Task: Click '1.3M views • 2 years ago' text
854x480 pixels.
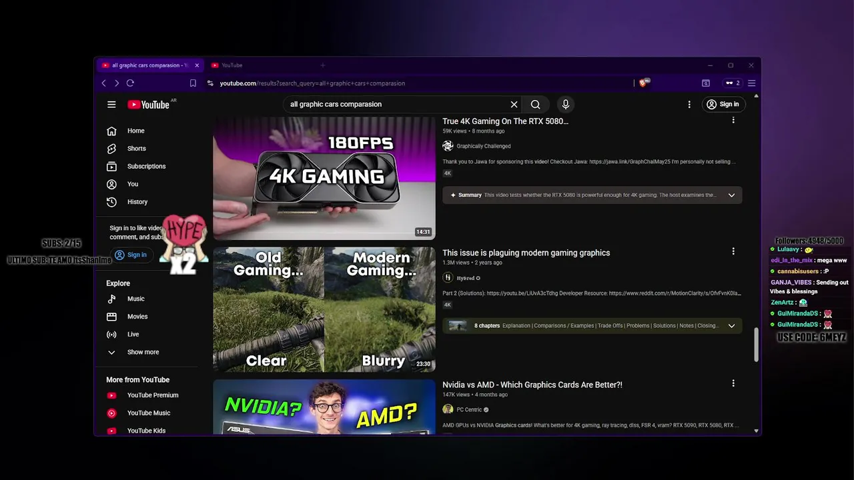Action: click(472, 263)
